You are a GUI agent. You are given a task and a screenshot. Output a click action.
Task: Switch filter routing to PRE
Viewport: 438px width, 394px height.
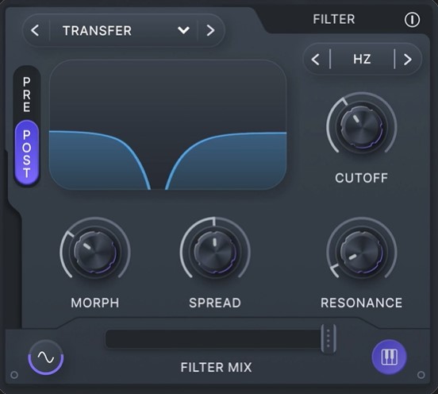(27, 95)
